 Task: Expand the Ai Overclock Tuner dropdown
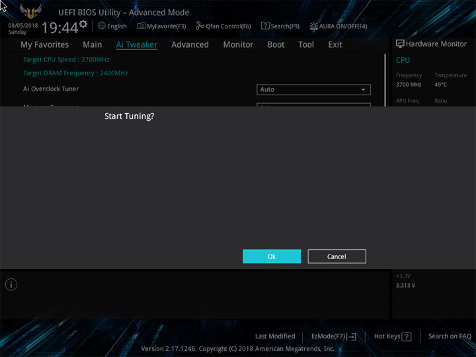(x=313, y=89)
